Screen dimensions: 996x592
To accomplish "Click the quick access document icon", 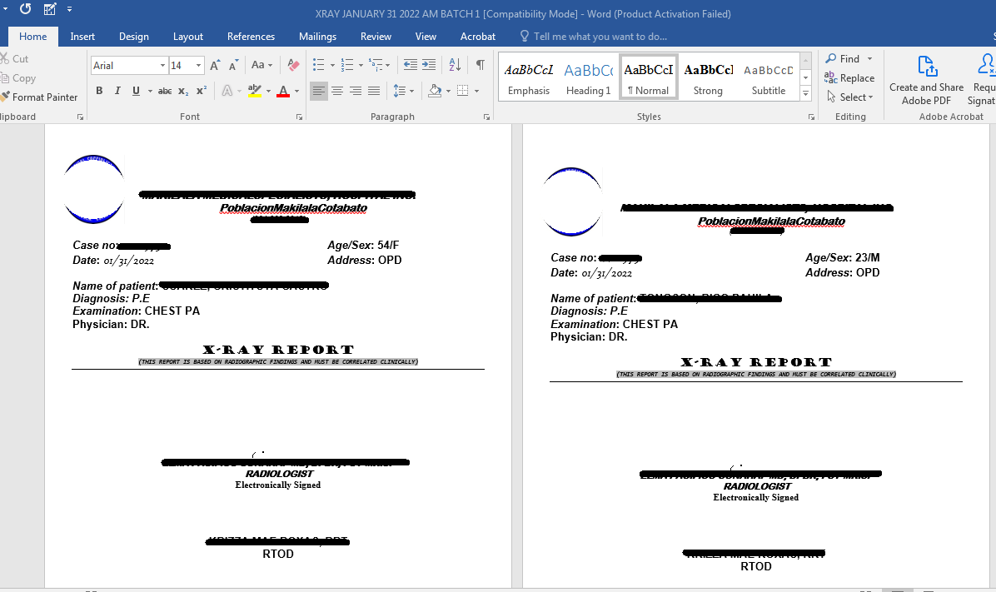I will (x=50, y=9).
